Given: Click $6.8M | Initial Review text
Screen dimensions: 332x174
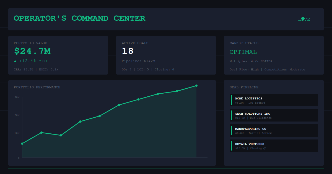Looking at the screenshot, I should (253, 133).
